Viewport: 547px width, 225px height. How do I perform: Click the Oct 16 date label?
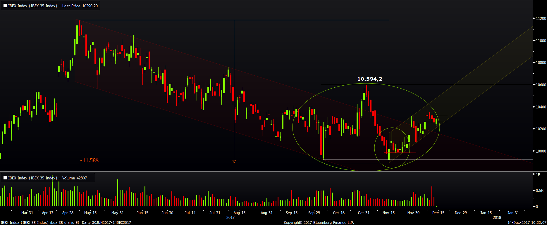(x=339, y=213)
